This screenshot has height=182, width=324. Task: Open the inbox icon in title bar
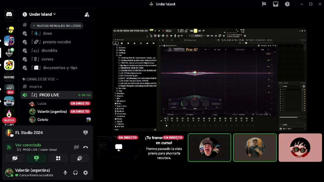[276, 4]
